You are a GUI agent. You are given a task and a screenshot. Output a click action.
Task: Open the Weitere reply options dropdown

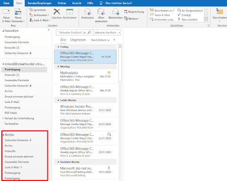(x=132, y=19)
